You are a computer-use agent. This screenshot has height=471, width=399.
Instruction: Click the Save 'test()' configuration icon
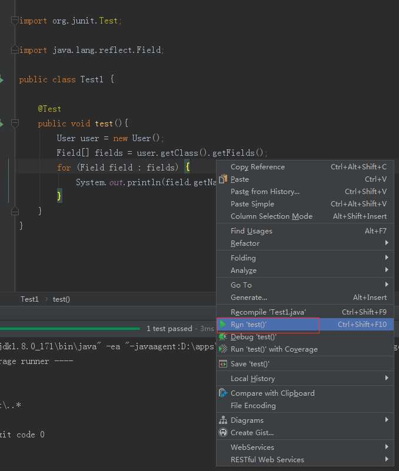223,364
